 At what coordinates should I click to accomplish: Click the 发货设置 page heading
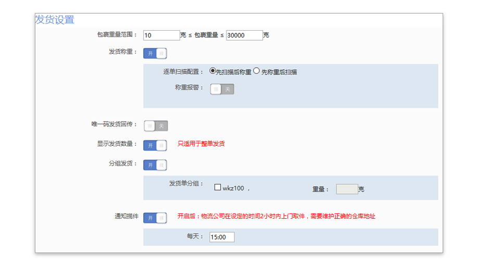point(55,20)
